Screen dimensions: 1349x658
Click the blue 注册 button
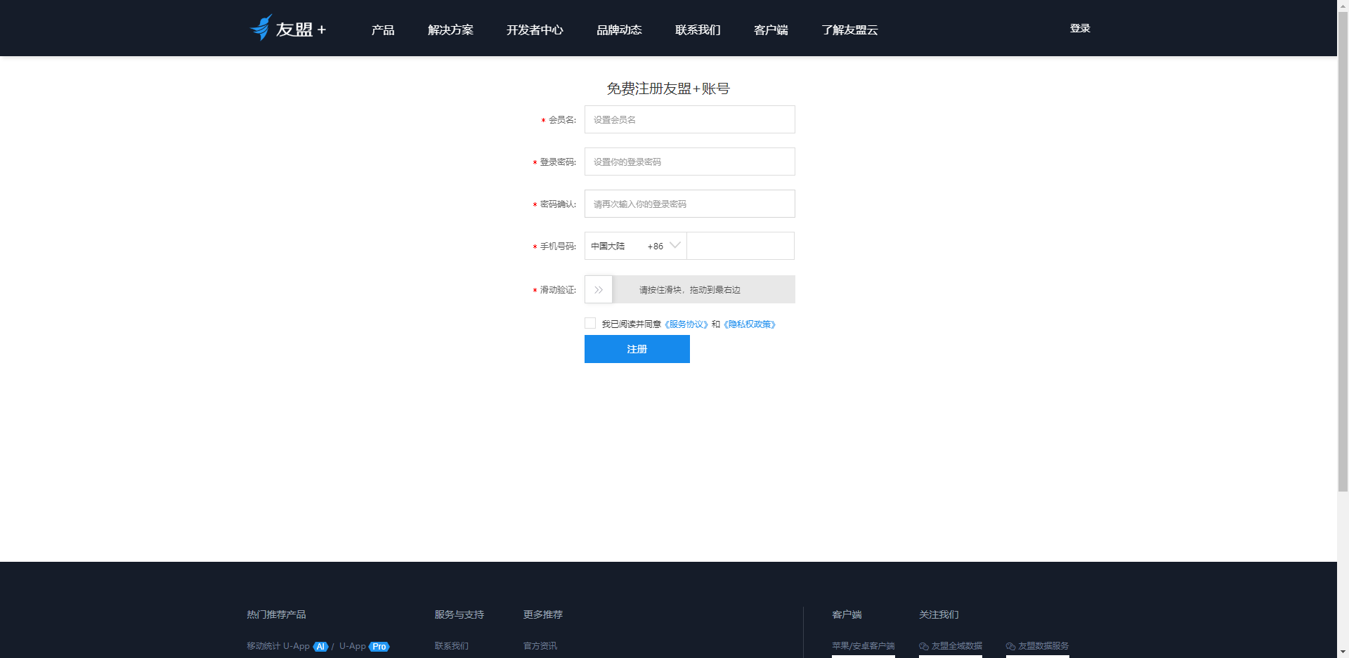(637, 349)
